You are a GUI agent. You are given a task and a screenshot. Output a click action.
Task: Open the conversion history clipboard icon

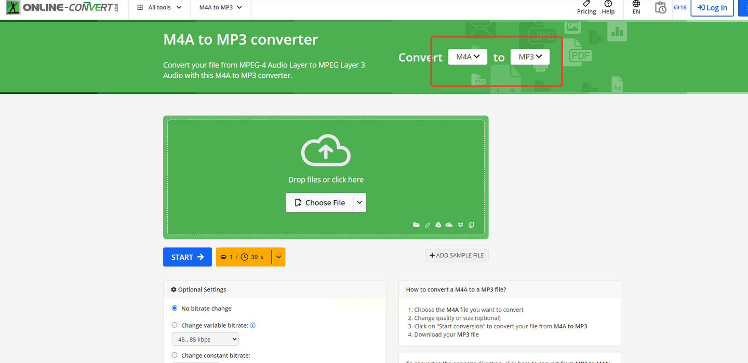[661, 7]
